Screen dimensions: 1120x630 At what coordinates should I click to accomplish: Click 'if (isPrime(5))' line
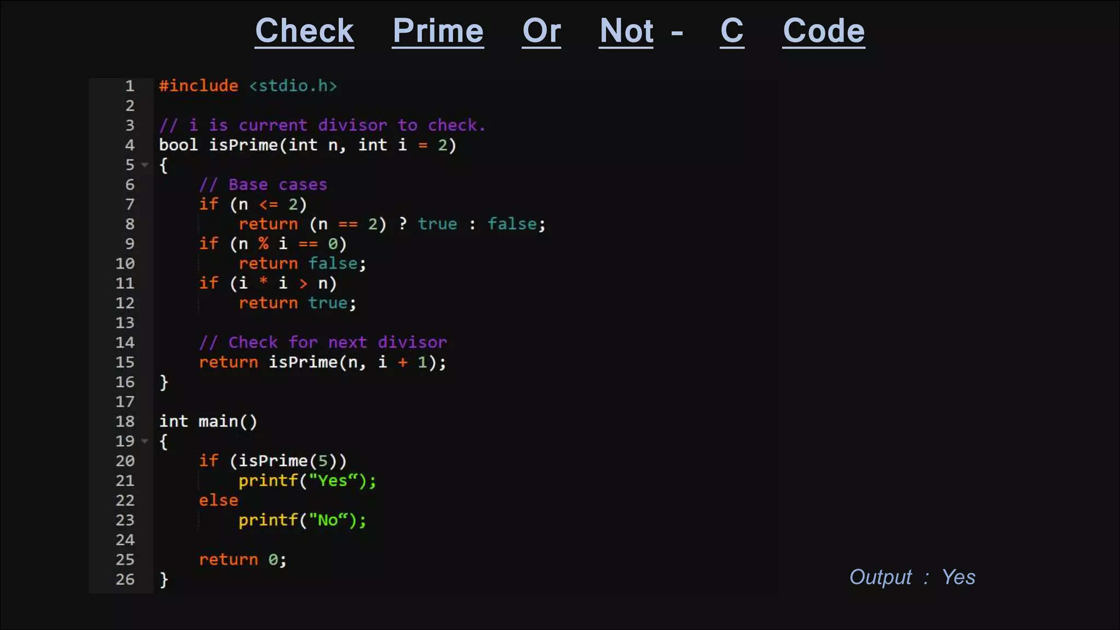pos(272,461)
